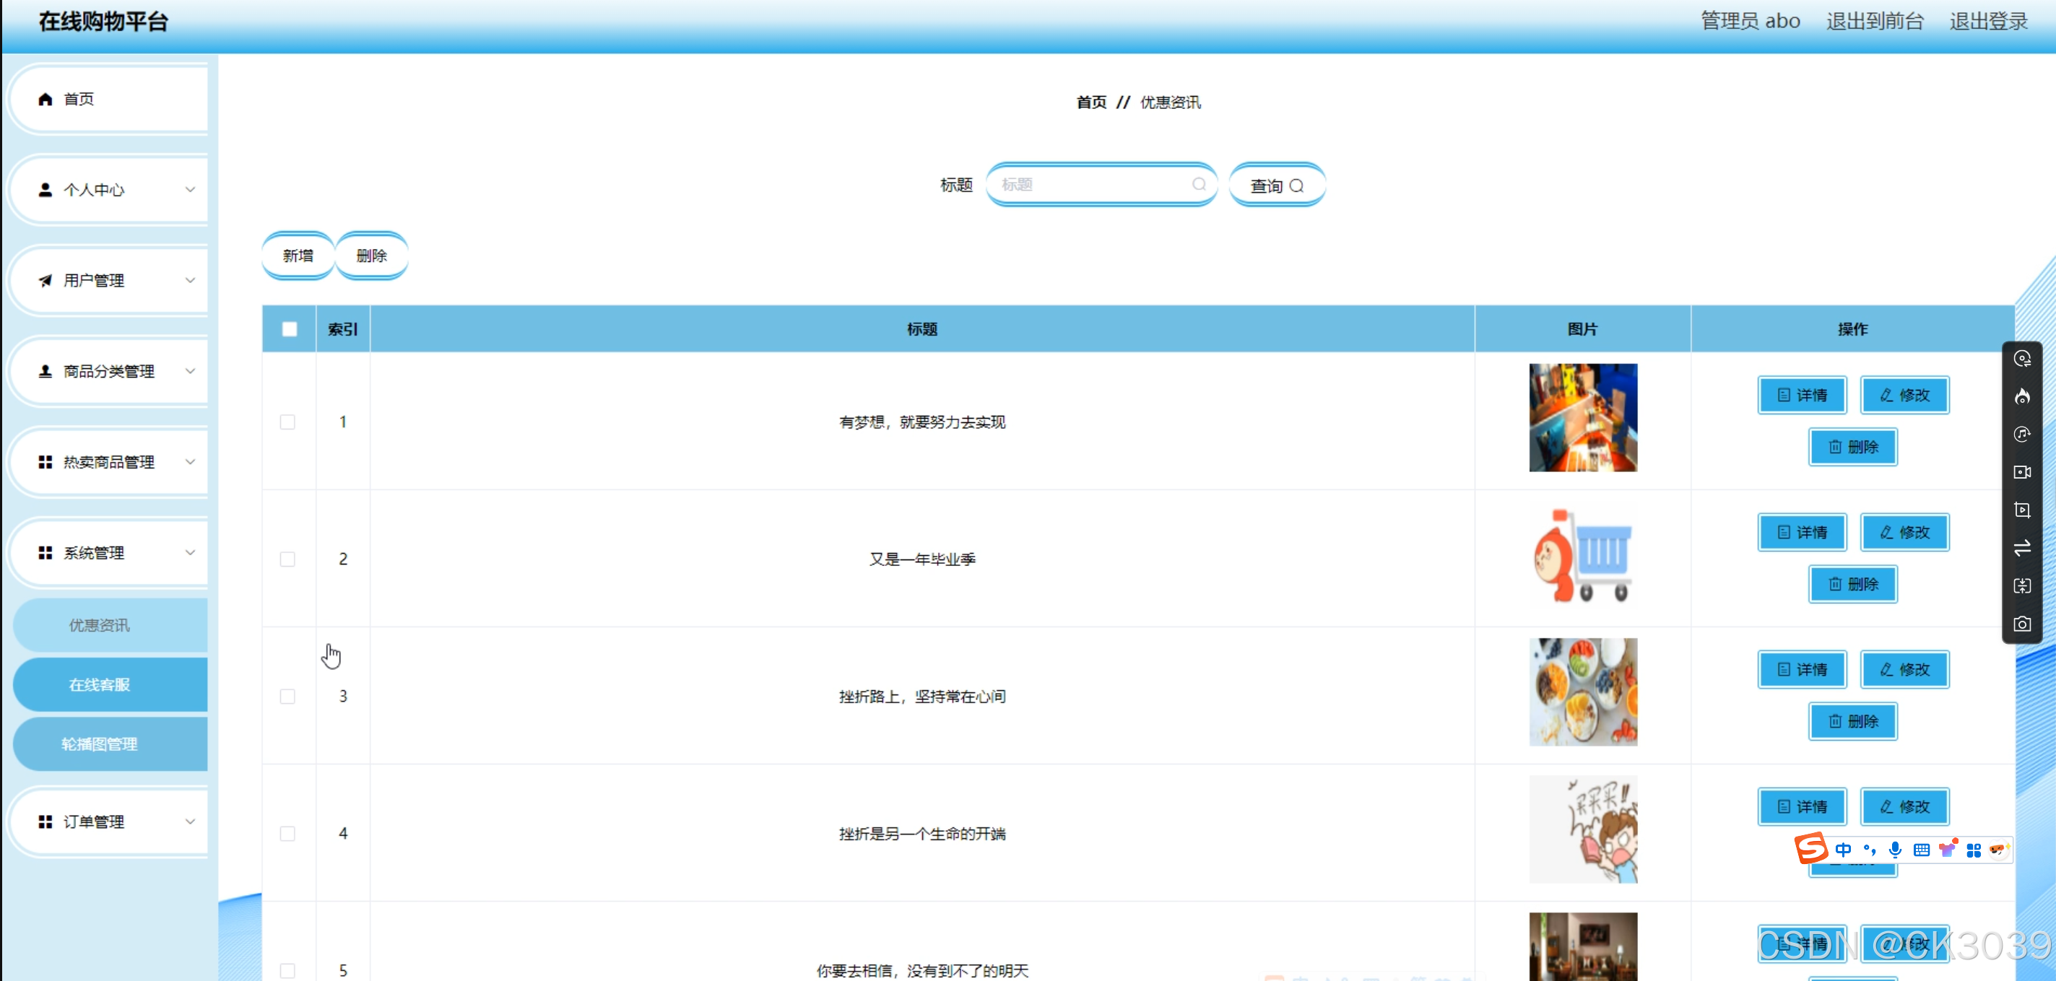
Task: Click the 新增 button
Action: [x=298, y=256]
